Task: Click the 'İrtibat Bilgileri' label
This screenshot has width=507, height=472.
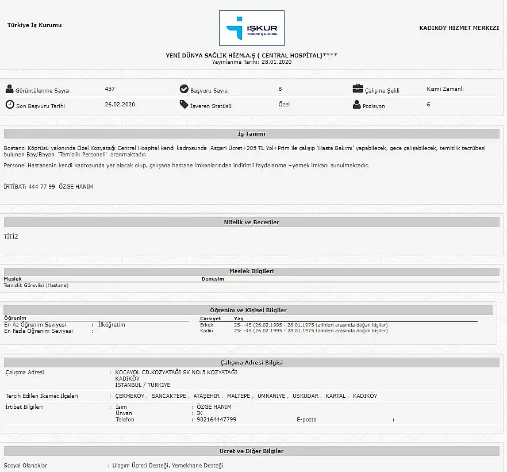Action: point(24,407)
